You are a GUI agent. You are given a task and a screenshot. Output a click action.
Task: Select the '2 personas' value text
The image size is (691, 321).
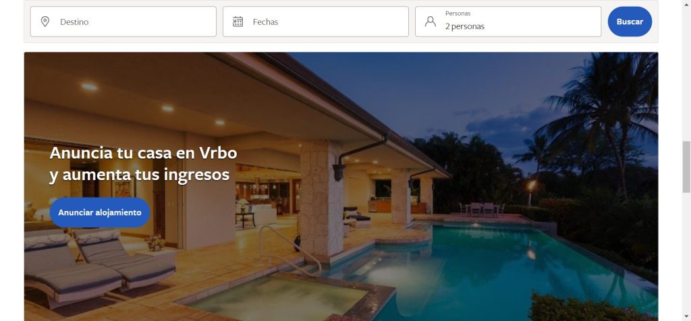click(x=464, y=26)
